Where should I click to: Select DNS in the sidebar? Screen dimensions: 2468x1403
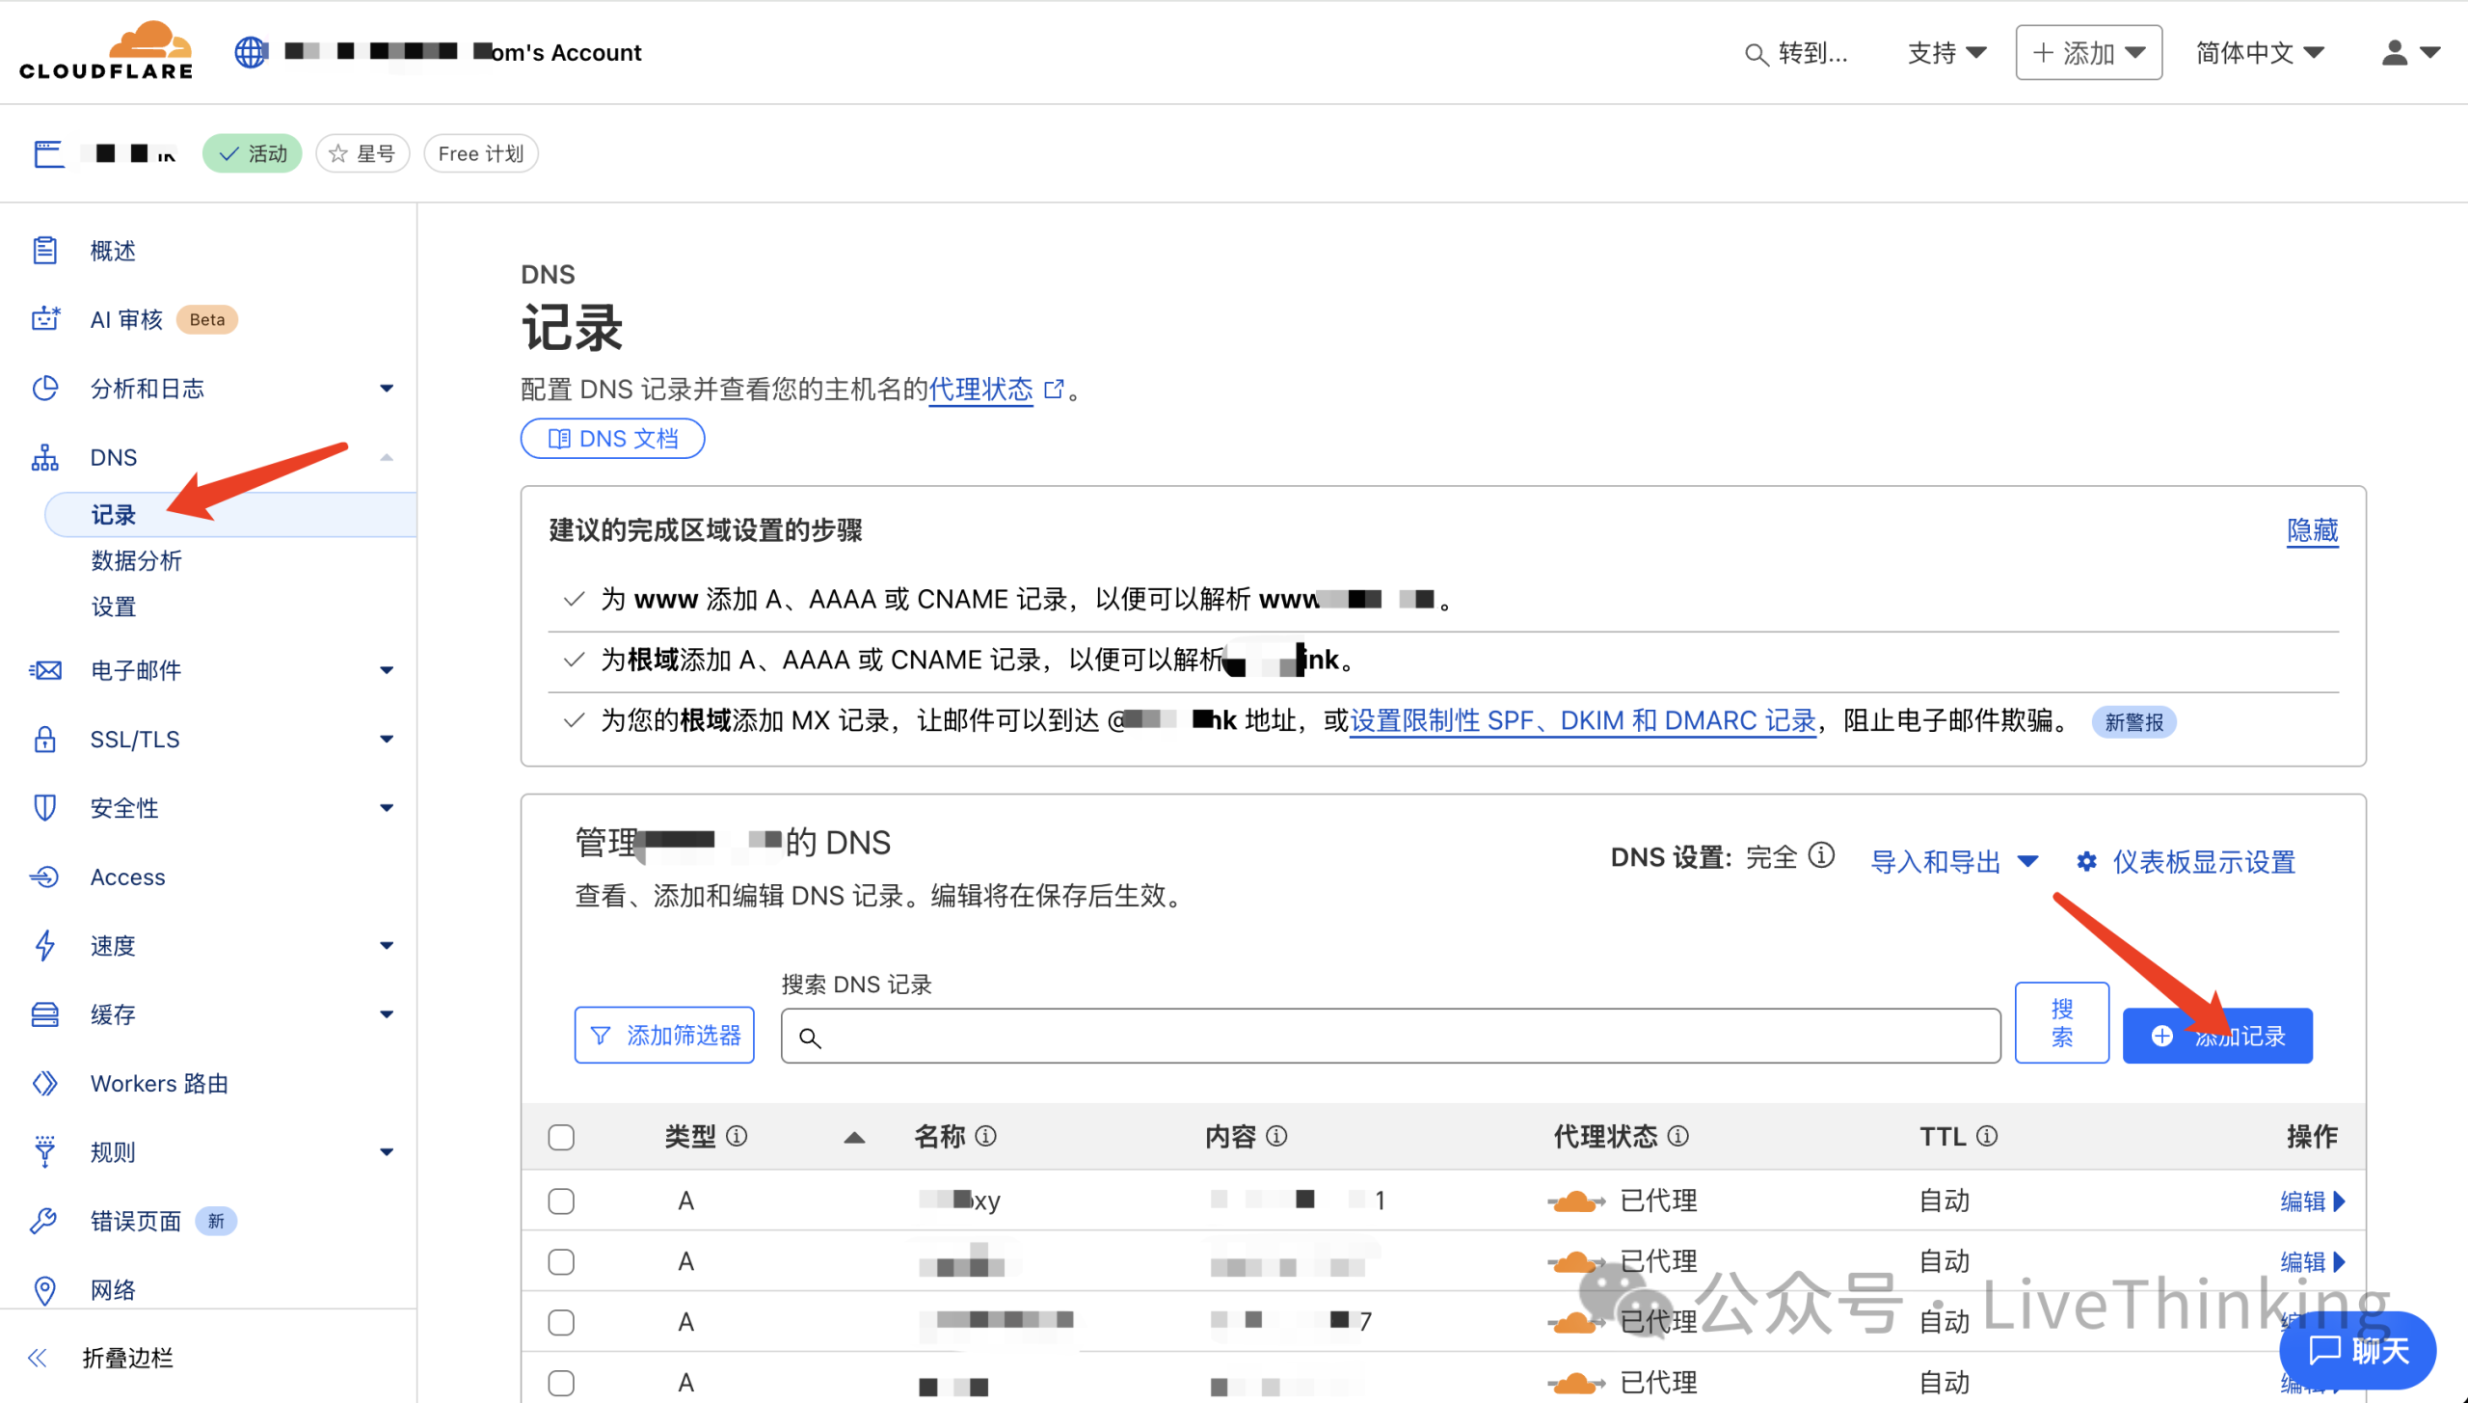click(x=113, y=456)
